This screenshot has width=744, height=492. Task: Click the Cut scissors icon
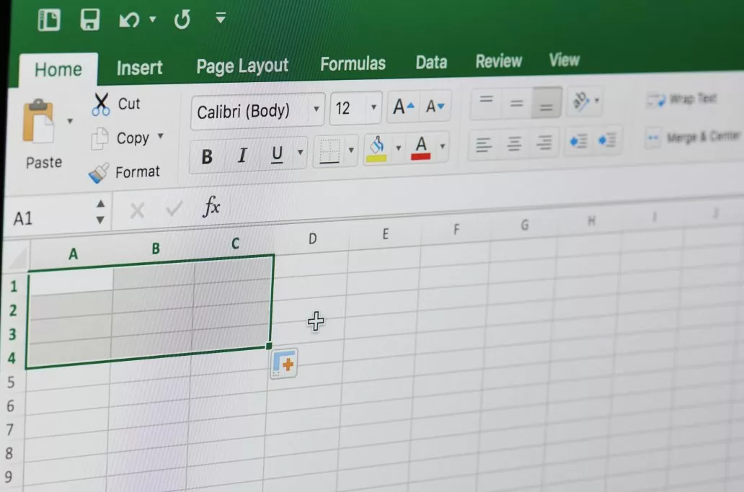[101, 104]
